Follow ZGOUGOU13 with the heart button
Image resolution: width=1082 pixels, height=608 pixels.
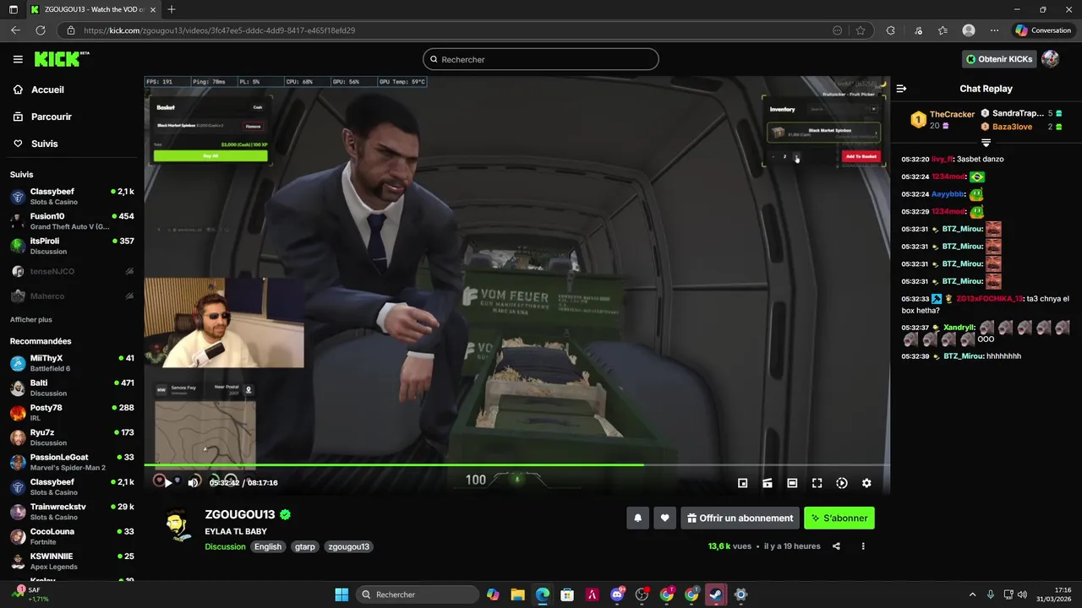tap(665, 518)
